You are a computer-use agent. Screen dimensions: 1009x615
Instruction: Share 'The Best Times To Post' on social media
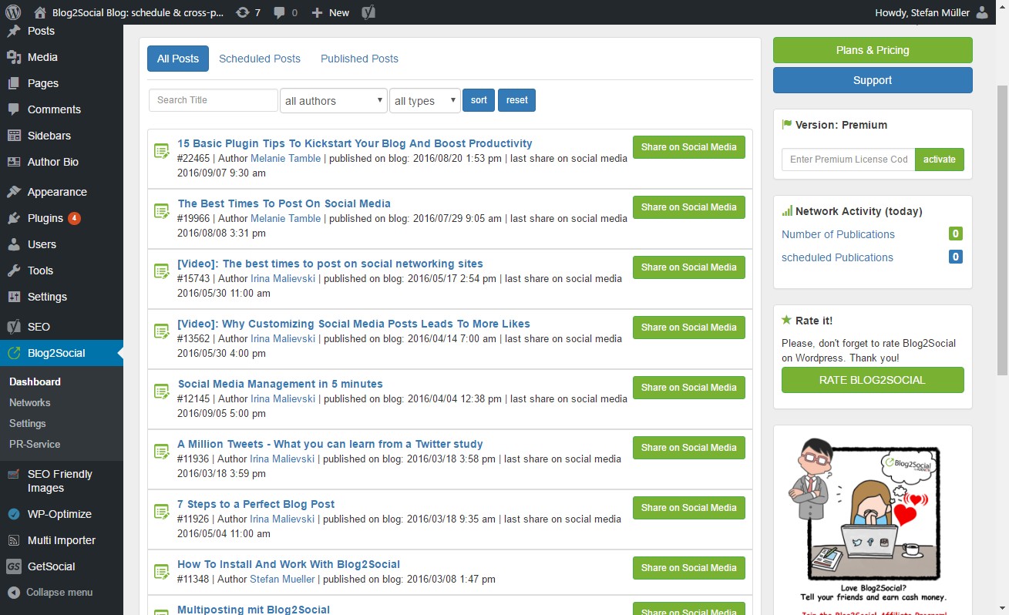(x=689, y=207)
